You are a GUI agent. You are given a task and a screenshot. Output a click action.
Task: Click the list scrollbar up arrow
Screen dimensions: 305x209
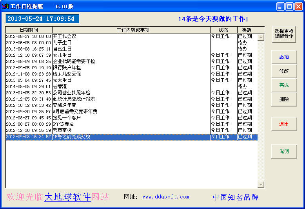(x=261, y=37)
